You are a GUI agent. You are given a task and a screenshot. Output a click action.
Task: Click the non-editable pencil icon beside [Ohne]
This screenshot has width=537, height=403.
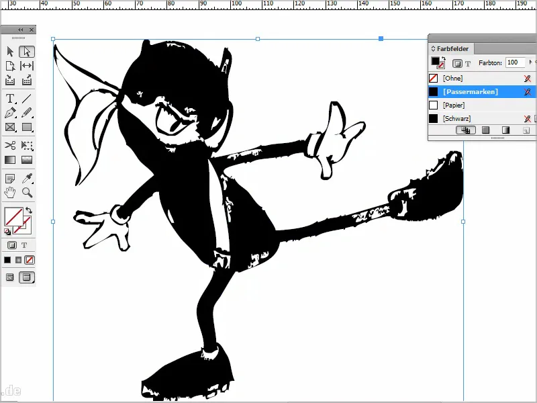coord(528,79)
